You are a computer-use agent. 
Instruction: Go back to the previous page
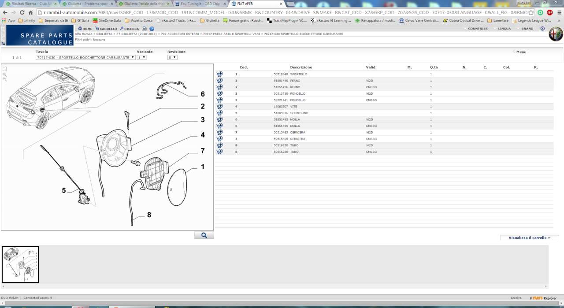(4, 12)
